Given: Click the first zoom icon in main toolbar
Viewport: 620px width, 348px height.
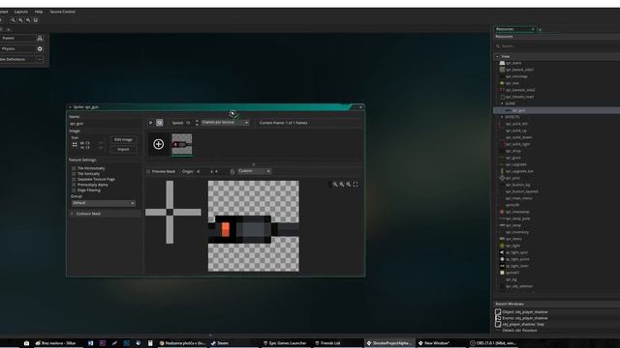Looking at the screenshot, I should click(x=13, y=20).
